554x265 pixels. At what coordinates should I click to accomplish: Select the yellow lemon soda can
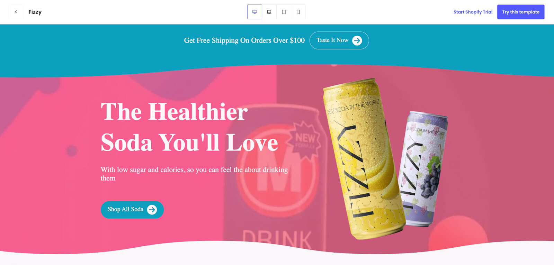coord(364,158)
